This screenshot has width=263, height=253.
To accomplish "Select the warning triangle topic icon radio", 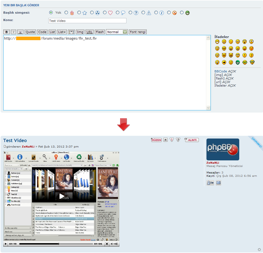I will tap(143, 13).
